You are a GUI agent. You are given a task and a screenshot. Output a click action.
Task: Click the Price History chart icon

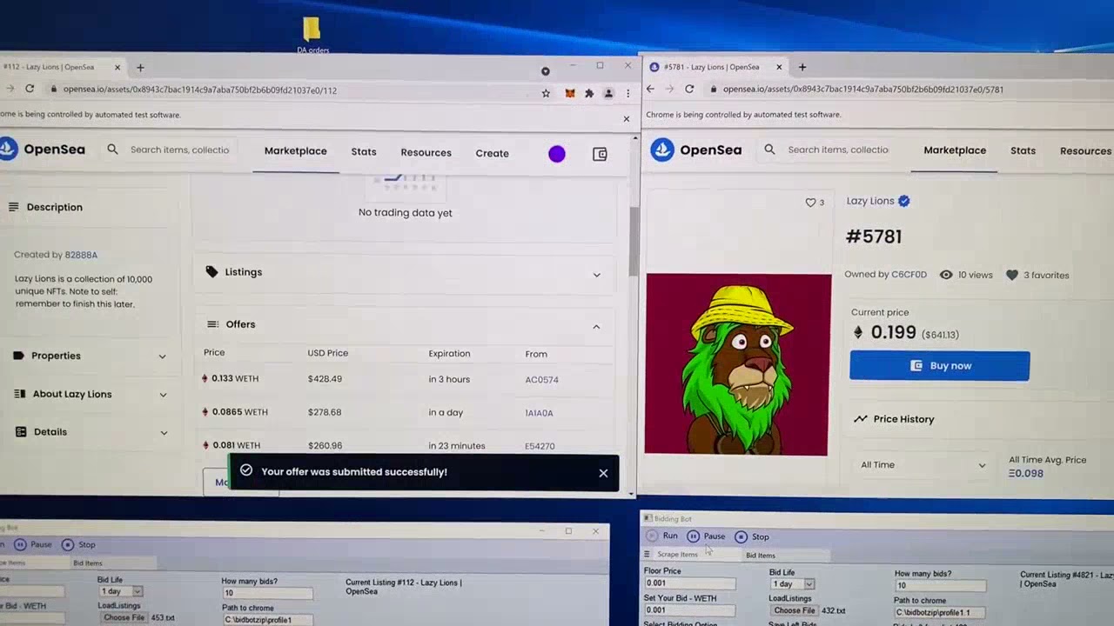(x=861, y=419)
